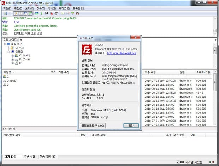Select D: (Data) icon in local file list
This screenshot has height=166, width=219.
(x=5, y=81)
